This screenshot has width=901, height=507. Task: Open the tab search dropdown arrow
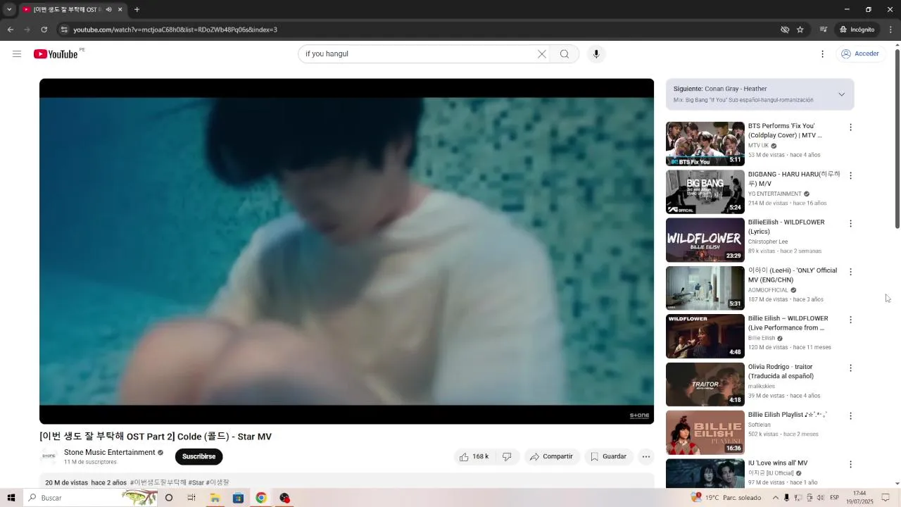click(x=9, y=10)
